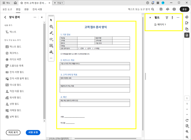Add a 직업 이름 필드
Screen dimensions: 191x140
click(15, 91)
